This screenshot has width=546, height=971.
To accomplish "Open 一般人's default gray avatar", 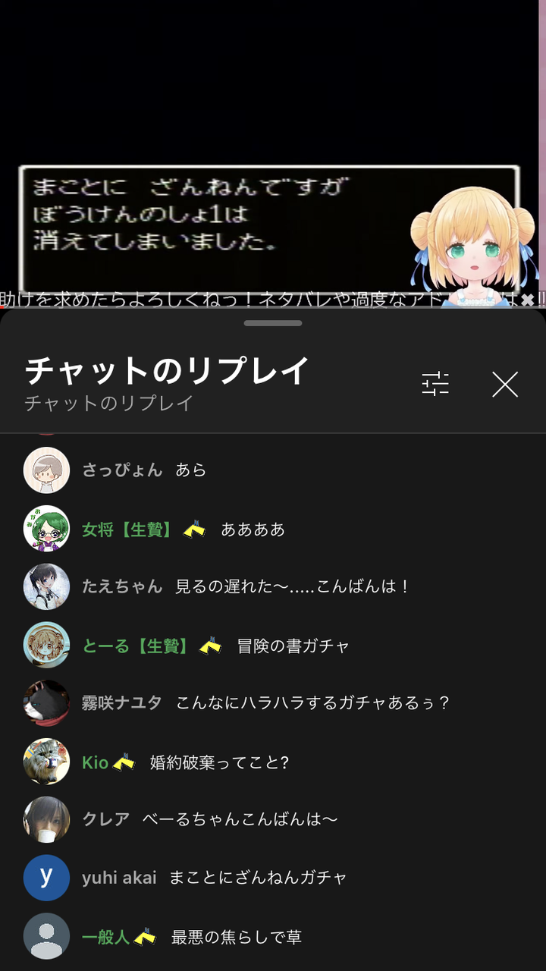I will [46, 936].
